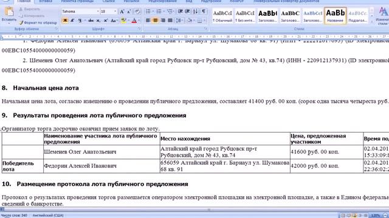The width and height of the screenshot is (389, 218).
Task: Click the Decrease Indent icon
Action: (x=181, y=12)
